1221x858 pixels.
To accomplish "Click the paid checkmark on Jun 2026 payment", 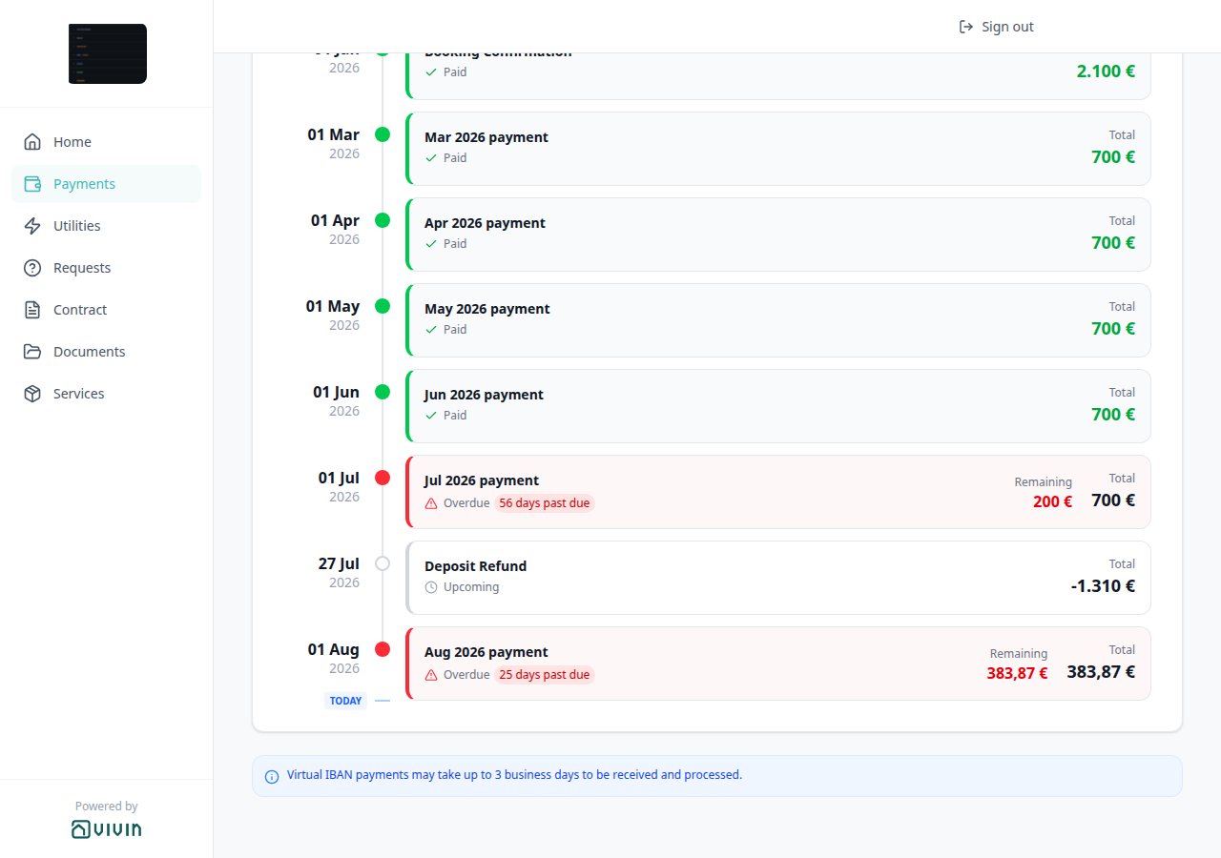I will (x=431, y=416).
